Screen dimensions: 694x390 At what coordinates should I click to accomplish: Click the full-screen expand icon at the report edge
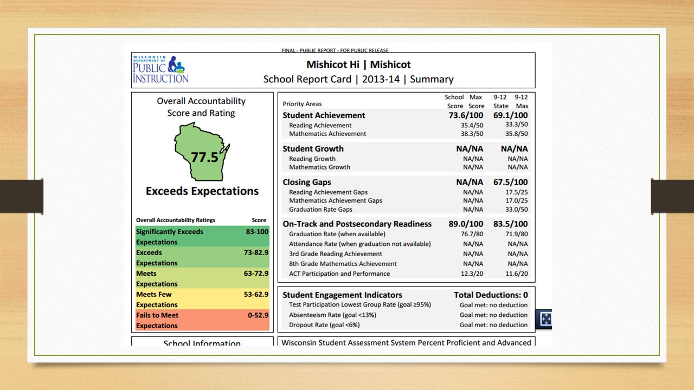point(544,320)
